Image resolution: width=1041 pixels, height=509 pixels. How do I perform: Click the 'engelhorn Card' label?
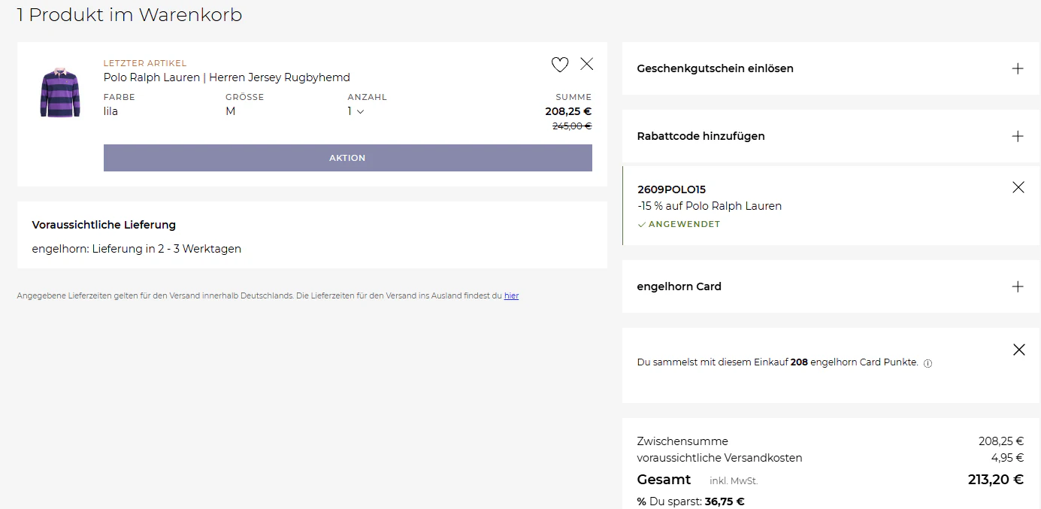(679, 286)
